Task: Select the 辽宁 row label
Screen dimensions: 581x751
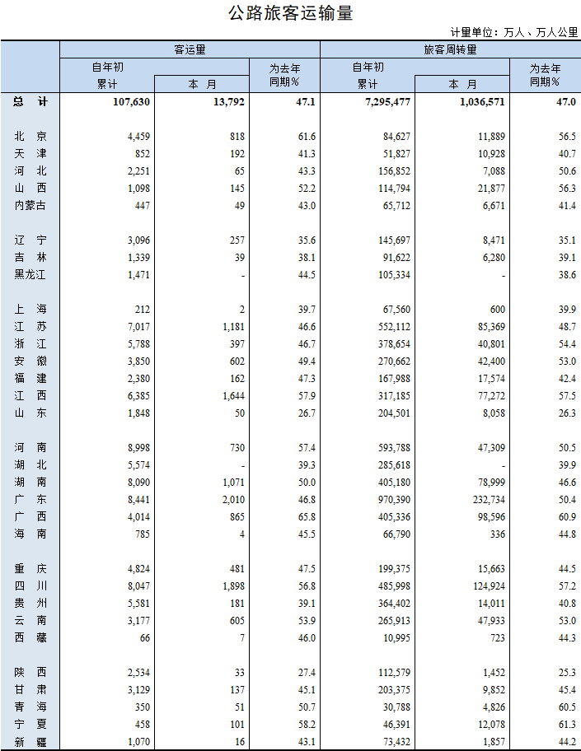Action: [30, 240]
